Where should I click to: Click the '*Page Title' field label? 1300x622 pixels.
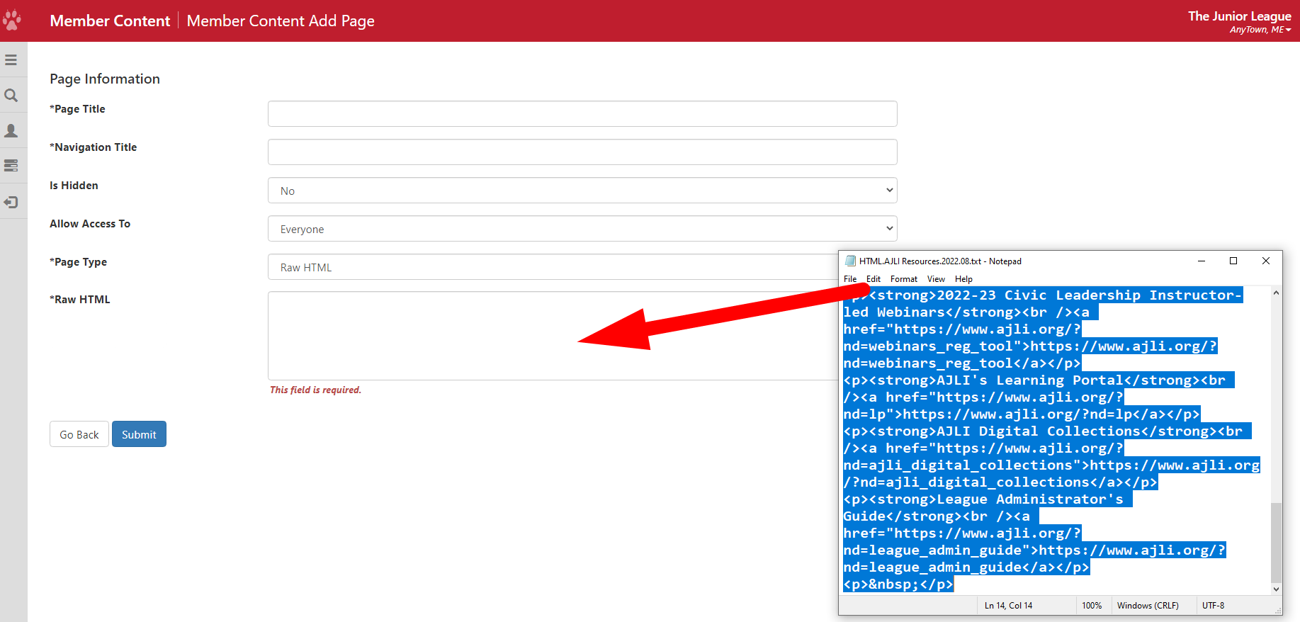tap(77, 109)
